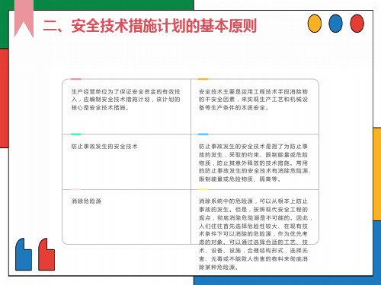Click the pink accent bar above first cell
The image size is (381, 285).
76,79
